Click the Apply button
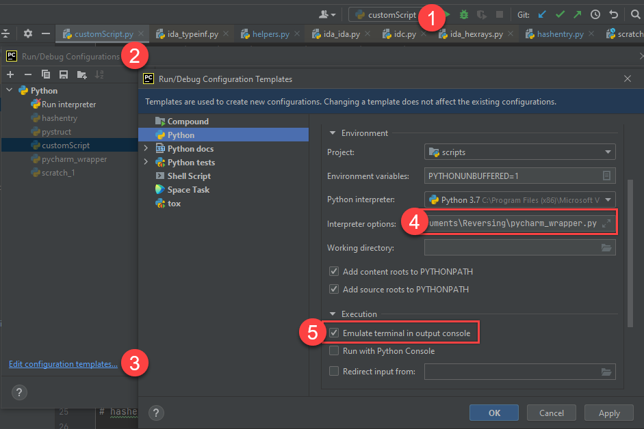 coord(609,413)
